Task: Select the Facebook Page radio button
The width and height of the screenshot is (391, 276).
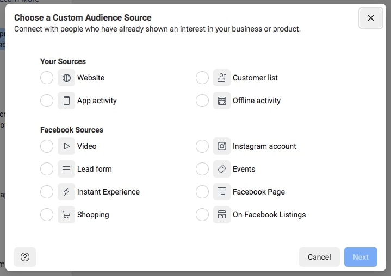Action: click(x=202, y=192)
